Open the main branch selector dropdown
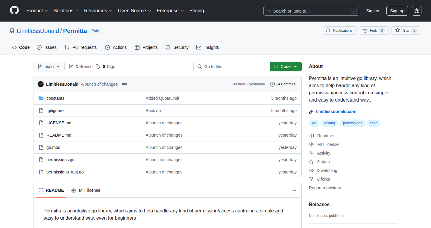Viewport: 431px width, 228px height. click(x=49, y=67)
